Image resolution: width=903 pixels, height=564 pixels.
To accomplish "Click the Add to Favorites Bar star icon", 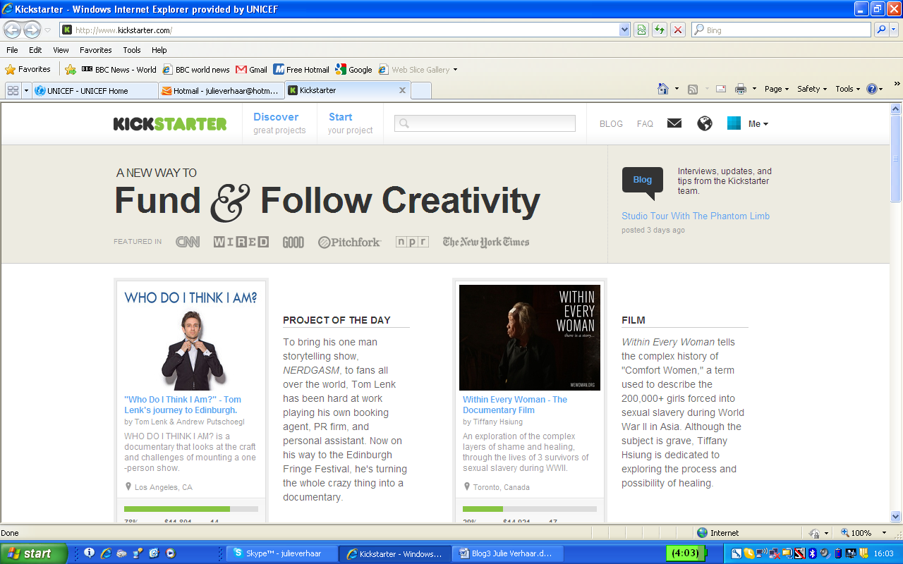I will point(71,69).
